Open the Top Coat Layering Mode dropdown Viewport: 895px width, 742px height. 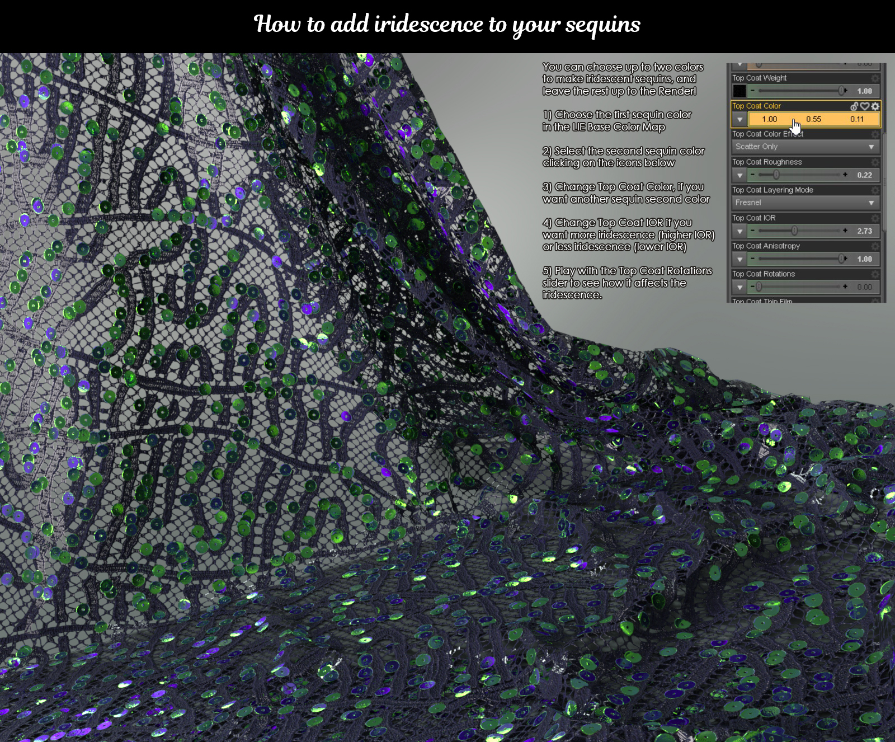pyautogui.click(x=805, y=203)
